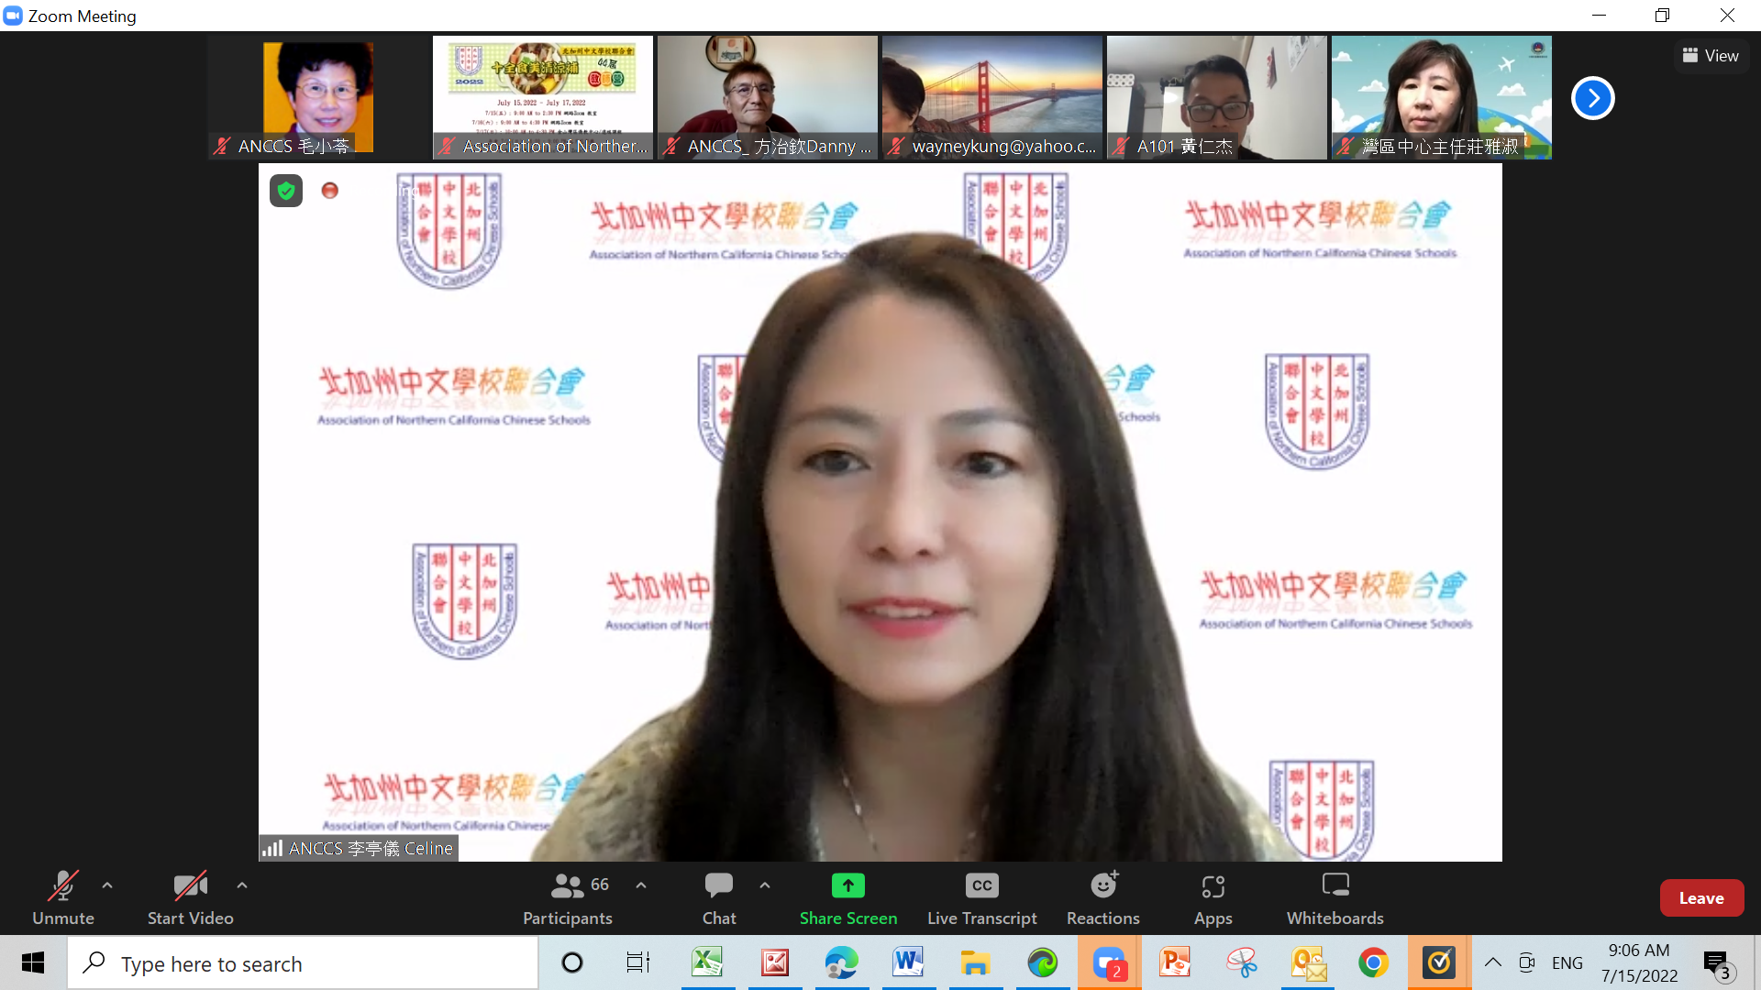Leave the meeting
Image resolution: width=1761 pixels, height=990 pixels.
(1701, 898)
